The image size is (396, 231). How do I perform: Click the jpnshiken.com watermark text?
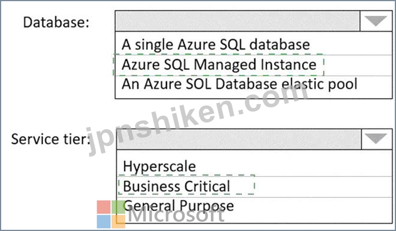[x=197, y=120]
